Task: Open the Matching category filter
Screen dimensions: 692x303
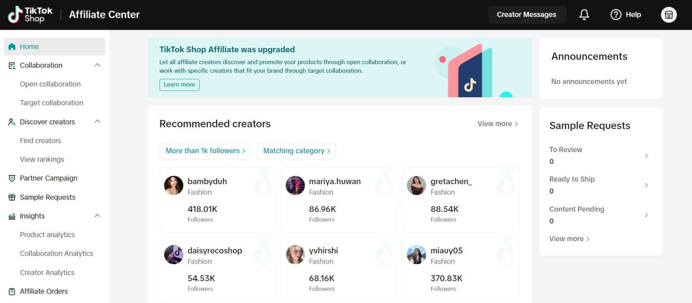Action: [x=296, y=151]
